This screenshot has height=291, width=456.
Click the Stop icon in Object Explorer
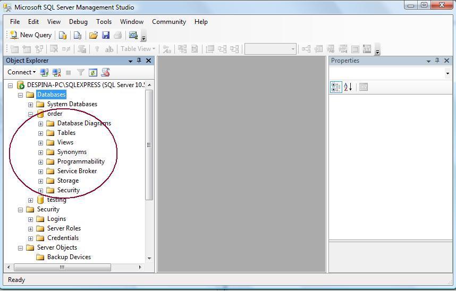[69, 72]
